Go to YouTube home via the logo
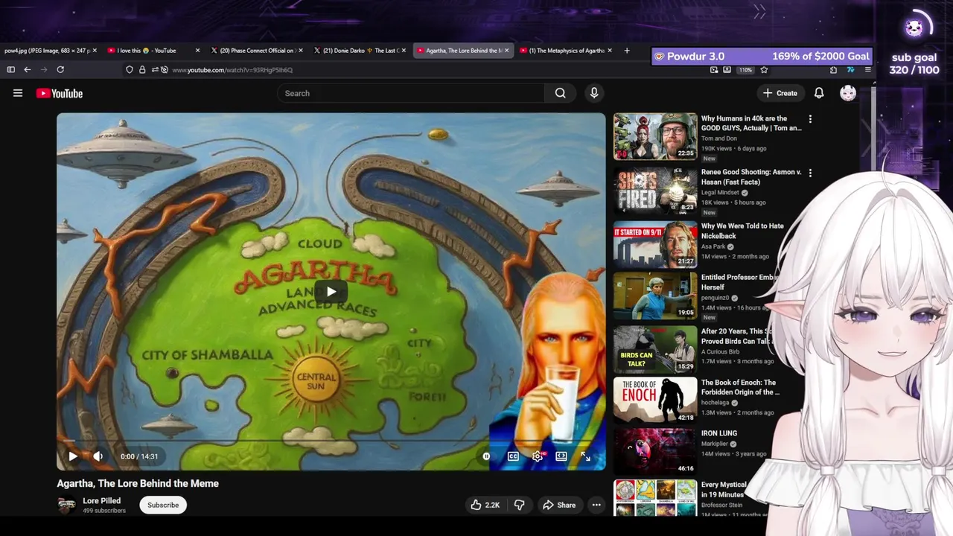The height and width of the screenshot is (536, 953). click(60, 93)
